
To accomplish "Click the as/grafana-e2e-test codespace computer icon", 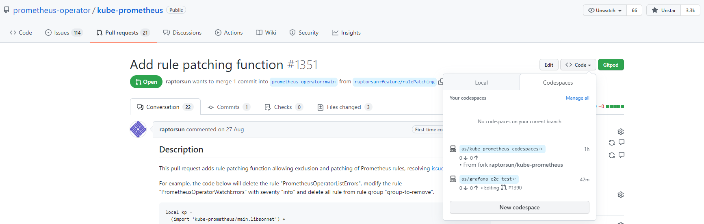I will (x=453, y=179).
